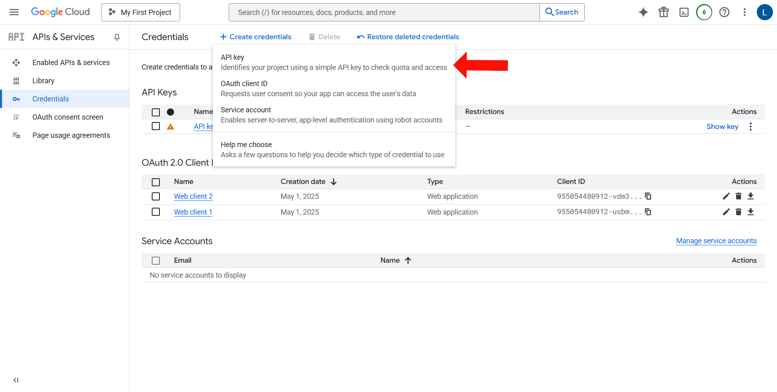Download Web client 2 JSON
This screenshot has height=392, width=777.
(x=751, y=196)
